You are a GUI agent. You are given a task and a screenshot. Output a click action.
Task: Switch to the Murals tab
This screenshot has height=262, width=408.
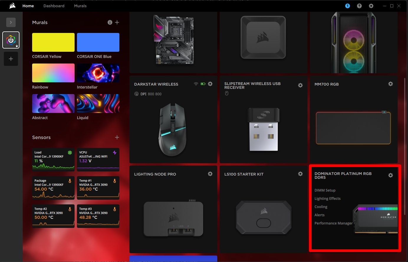pyautogui.click(x=80, y=6)
